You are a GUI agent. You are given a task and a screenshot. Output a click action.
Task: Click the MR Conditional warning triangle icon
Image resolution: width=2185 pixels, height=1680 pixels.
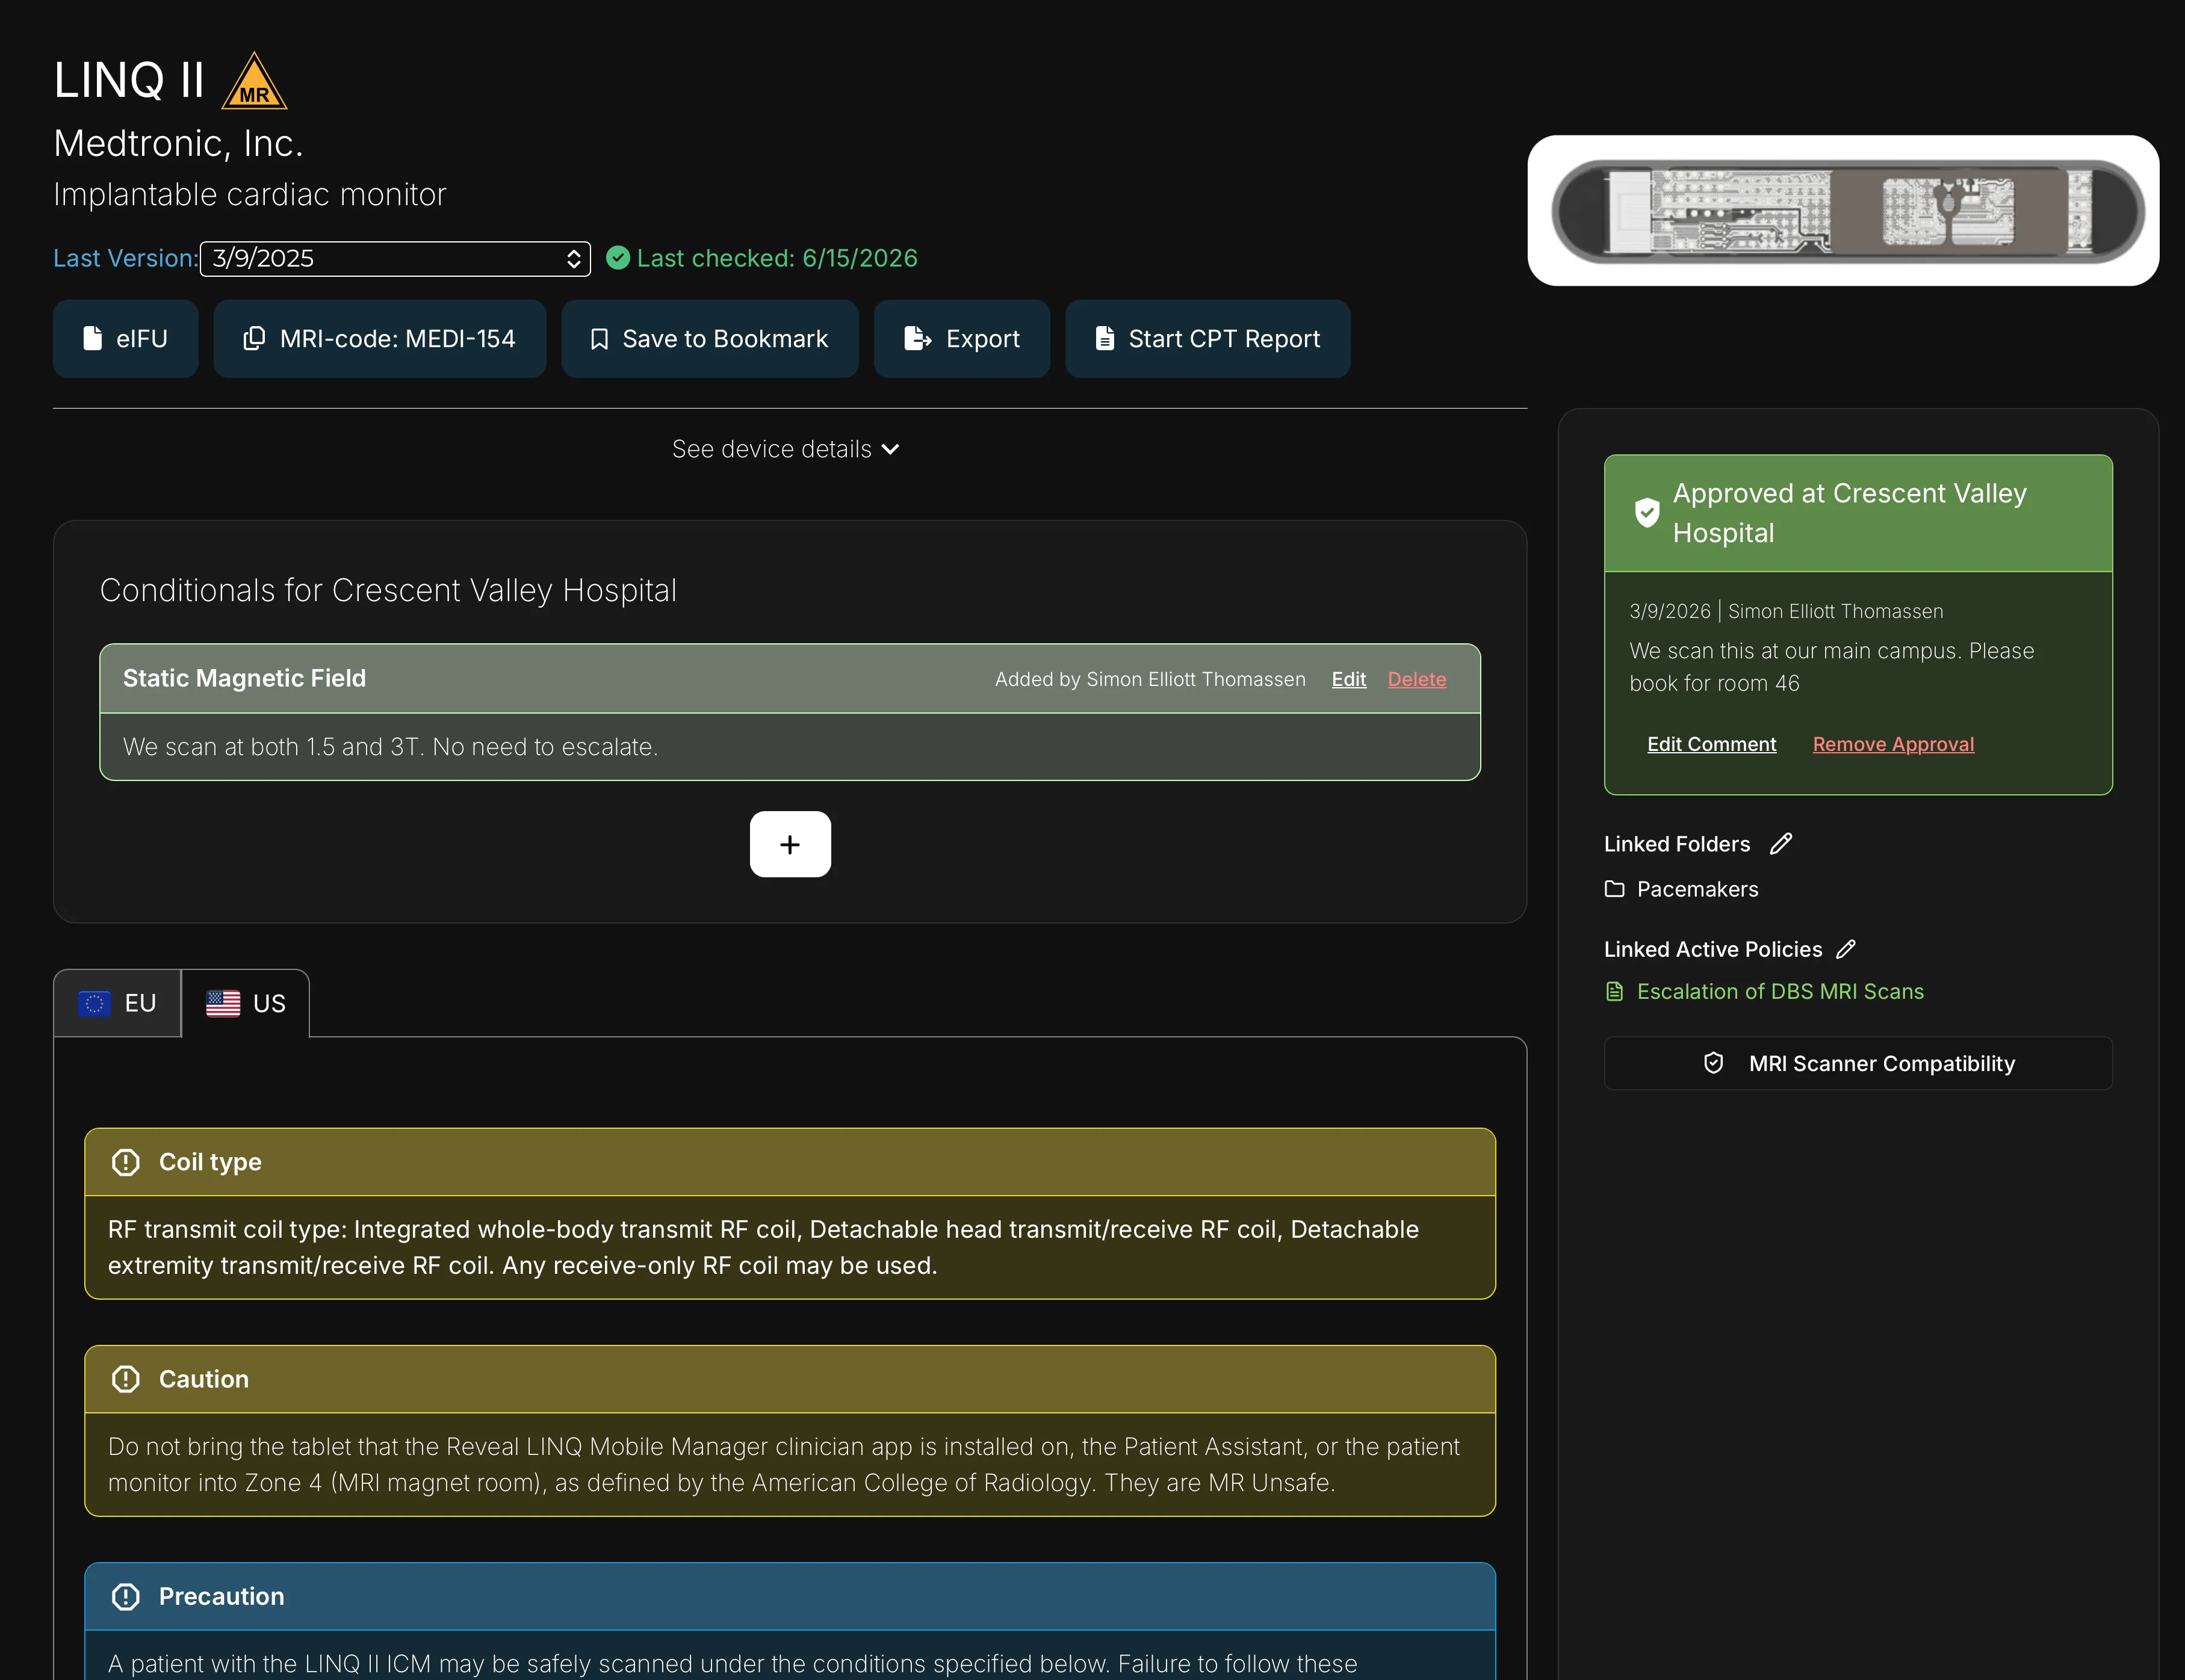(254, 81)
